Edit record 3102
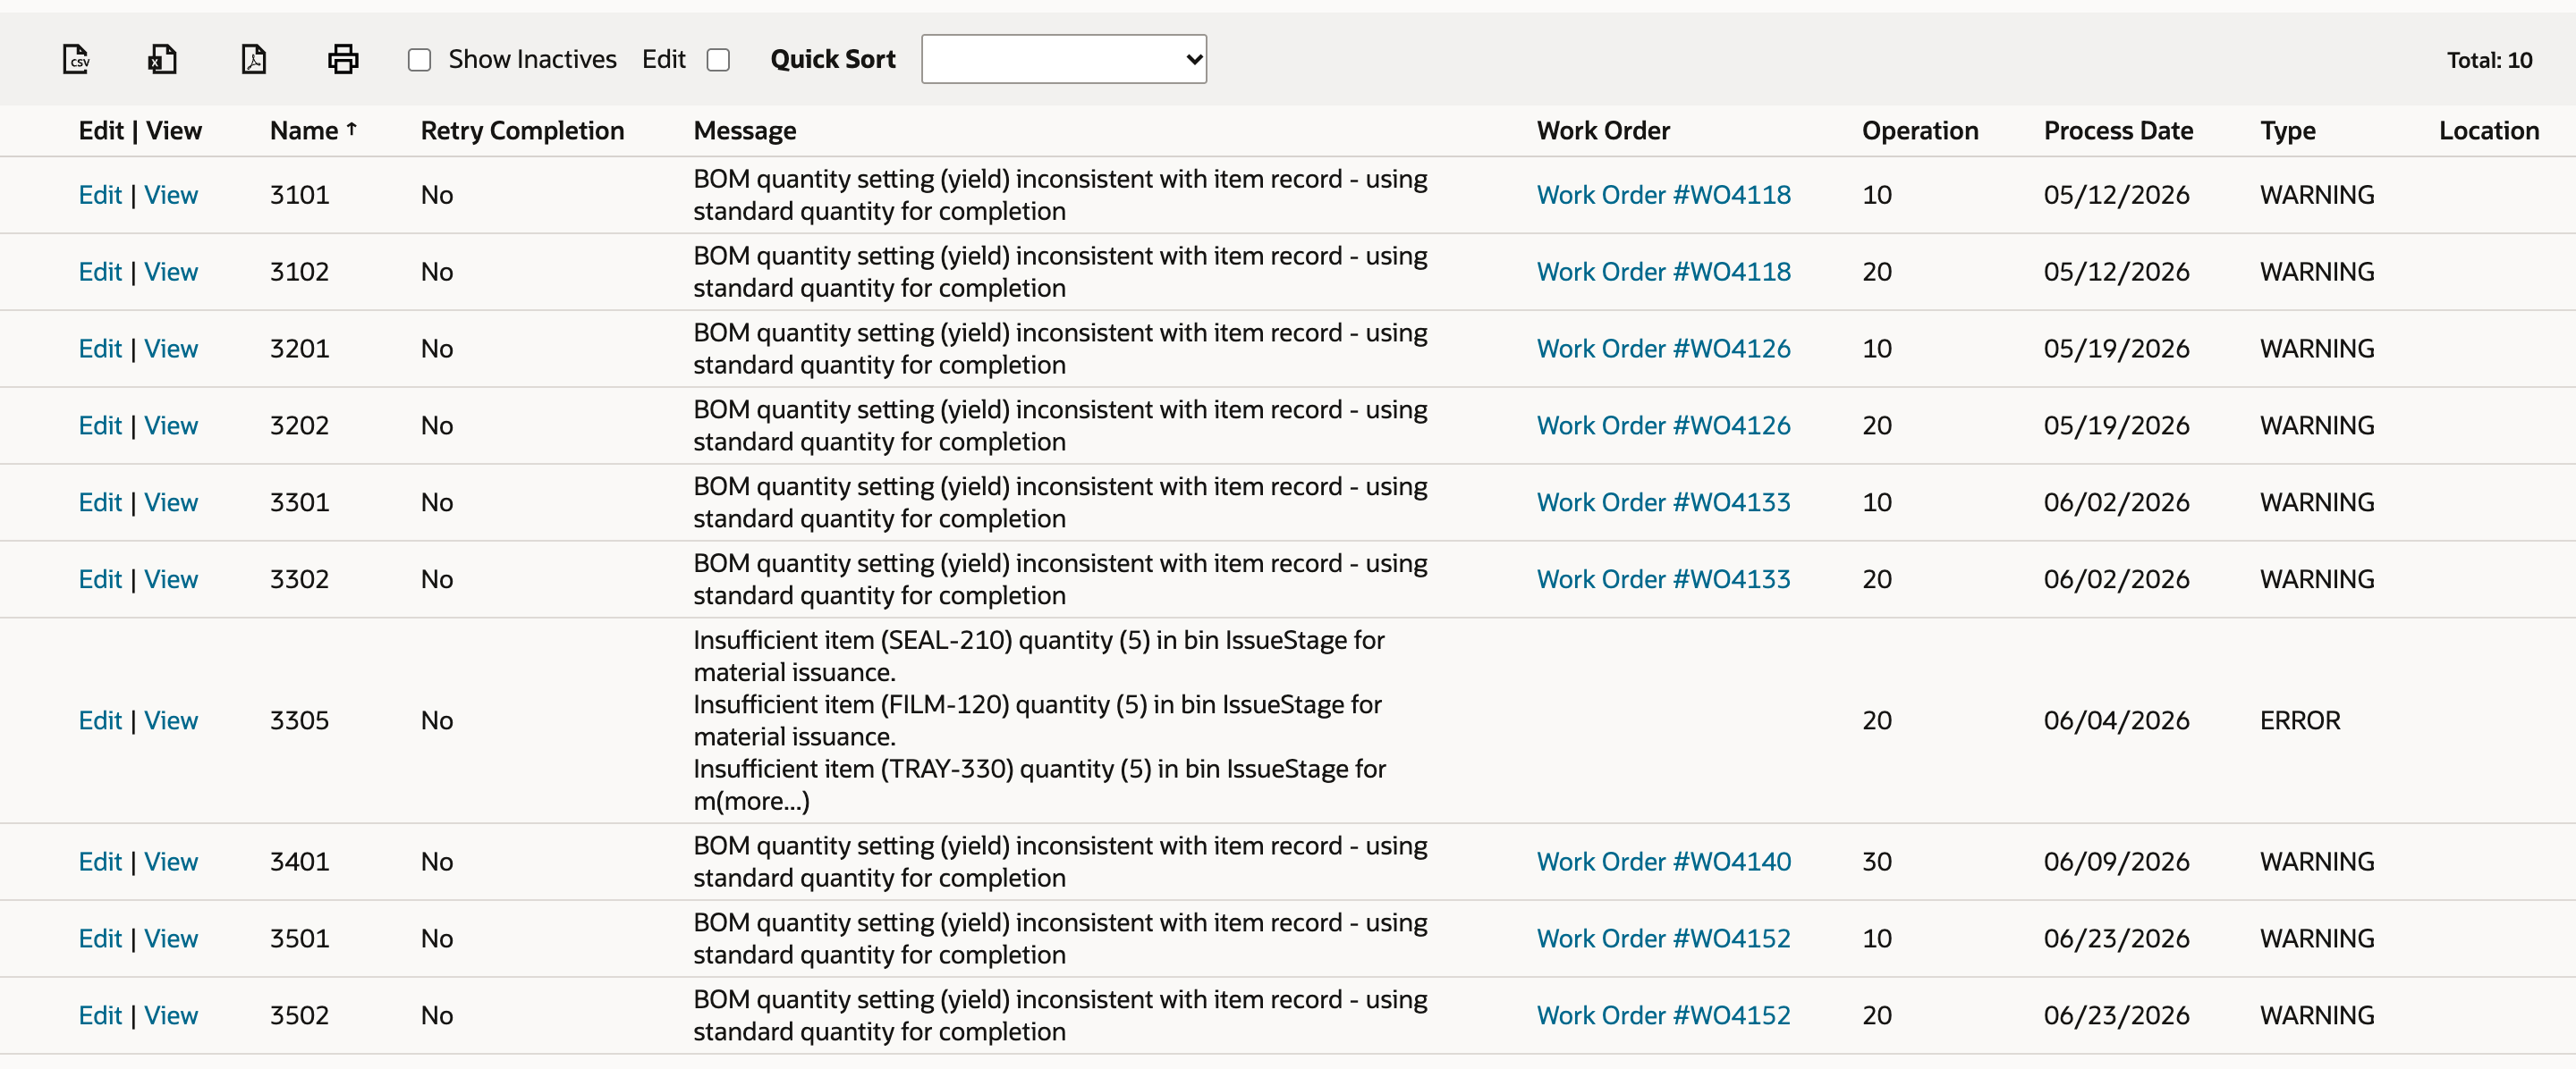Image resolution: width=2576 pixels, height=1069 pixels. pyautogui.click(x=100, y=272)
